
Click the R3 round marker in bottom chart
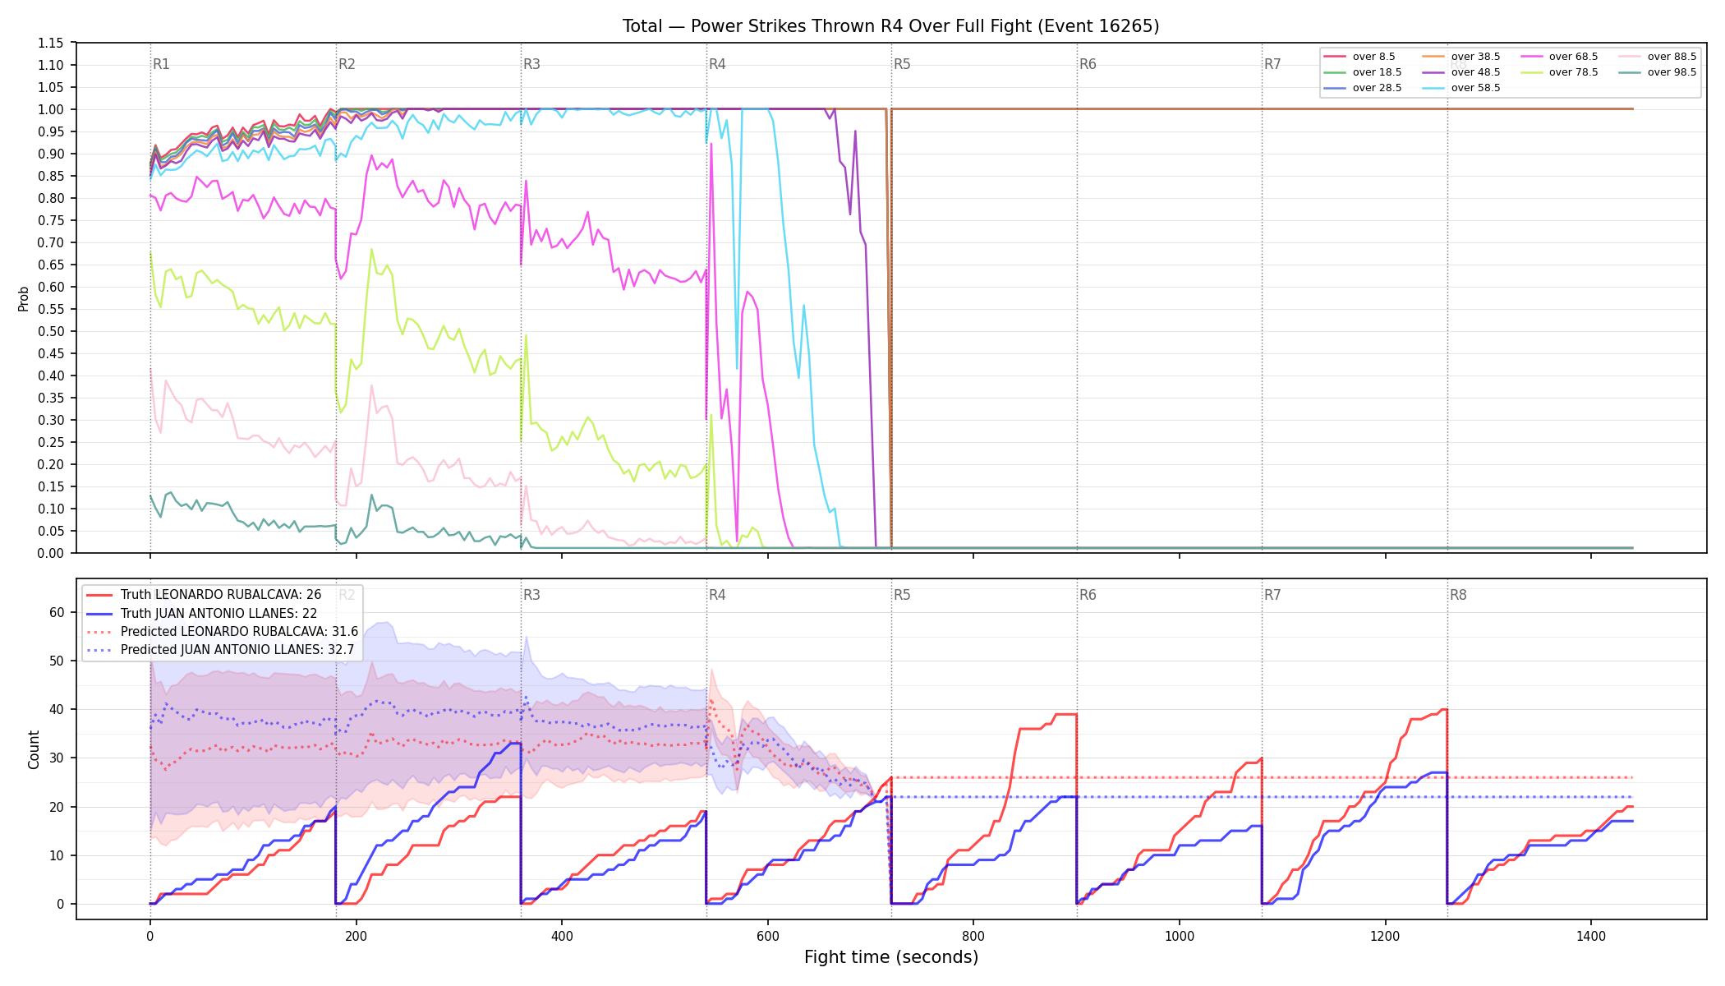(x=531, y=595)
